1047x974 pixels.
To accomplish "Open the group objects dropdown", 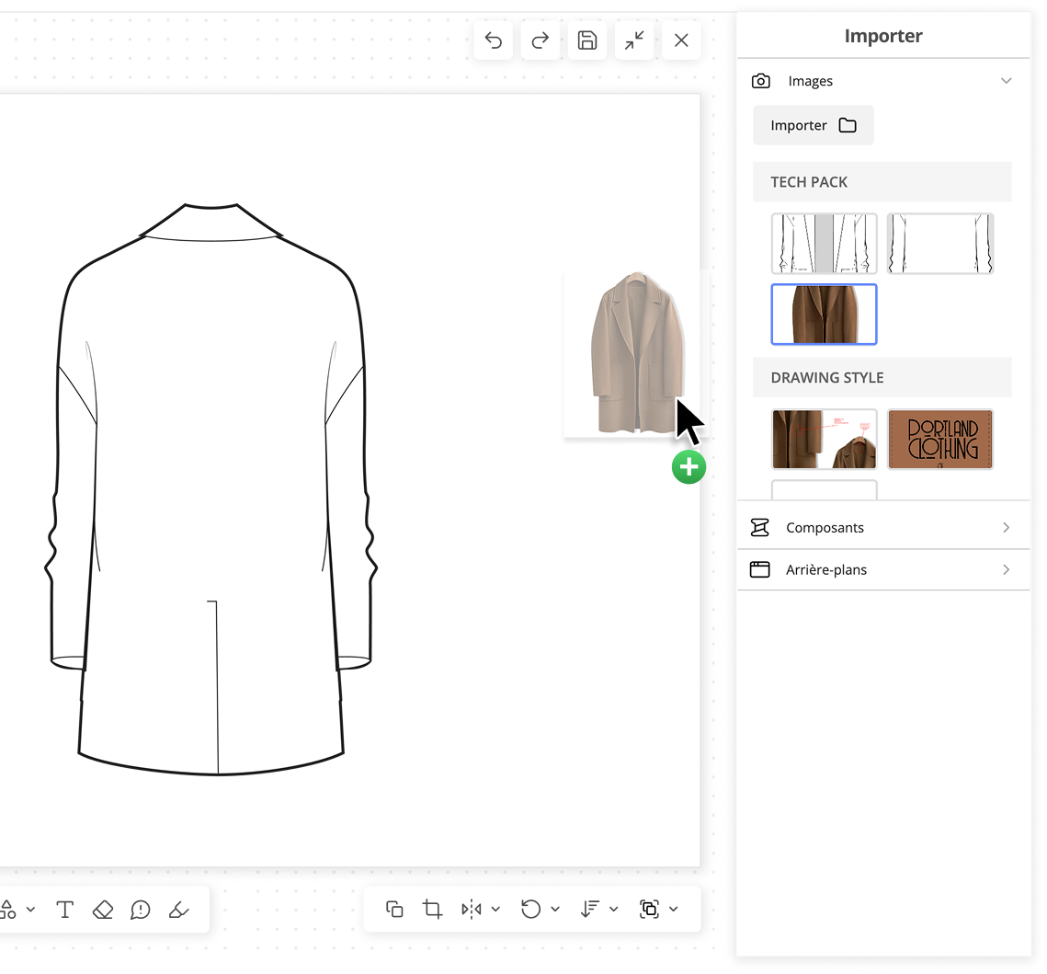I will [x=673, y=909].
